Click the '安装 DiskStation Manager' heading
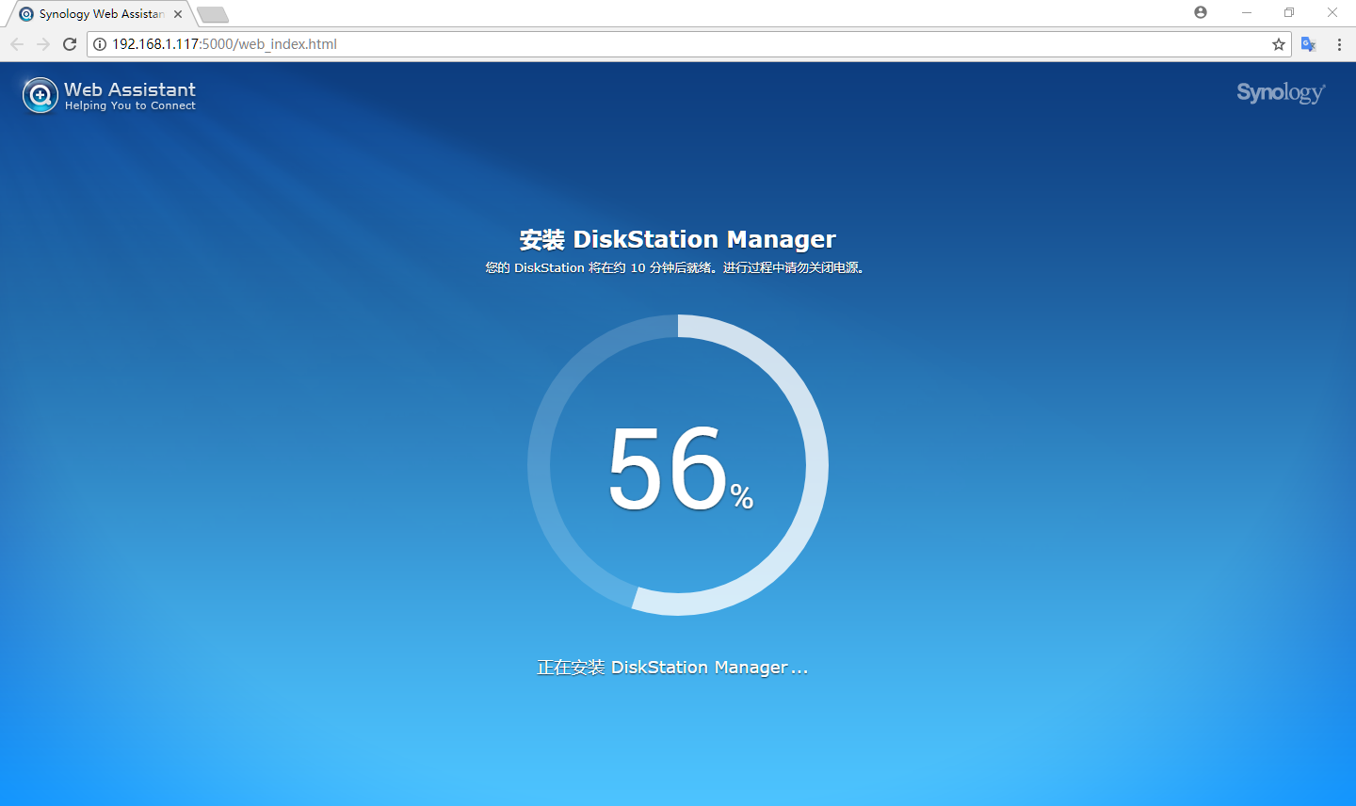This screenshot has width=1356, height=806. [x=678, y=239]
